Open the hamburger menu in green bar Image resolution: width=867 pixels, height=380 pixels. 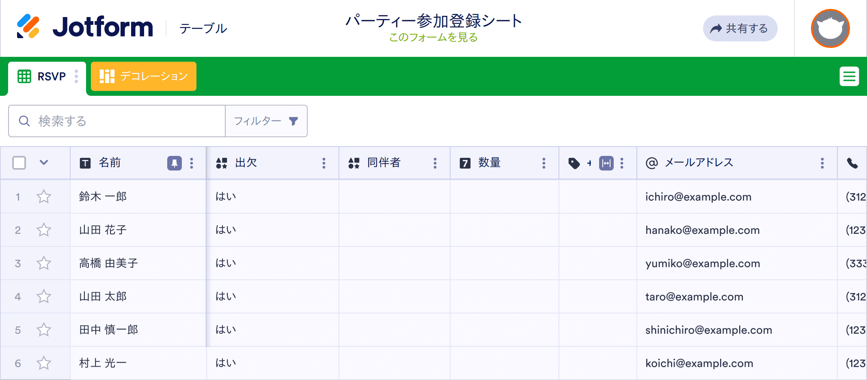(x=849, y=76)
